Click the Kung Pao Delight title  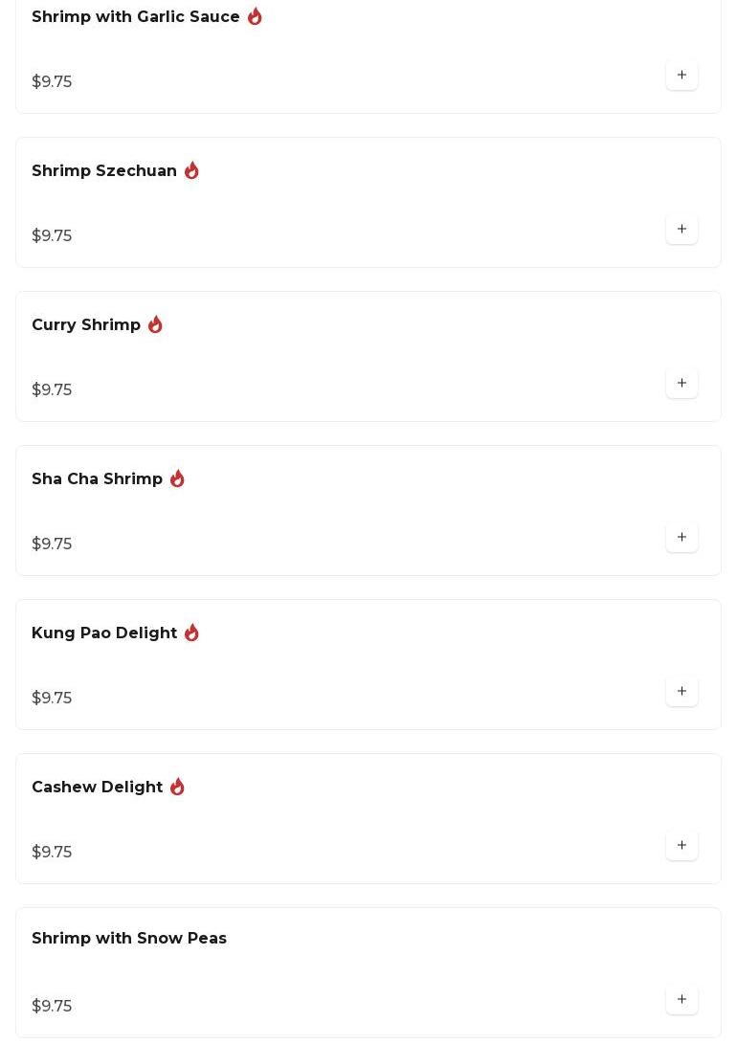[103, 633]
